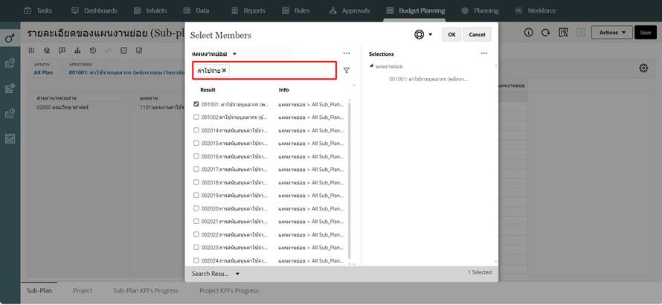
Task: Click the OK button in Select Members
Action: point(451,35)
